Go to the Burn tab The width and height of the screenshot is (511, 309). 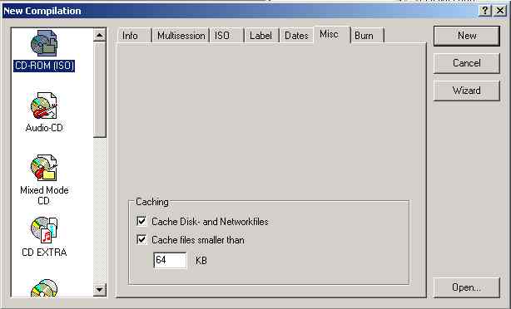coord(367,36)
